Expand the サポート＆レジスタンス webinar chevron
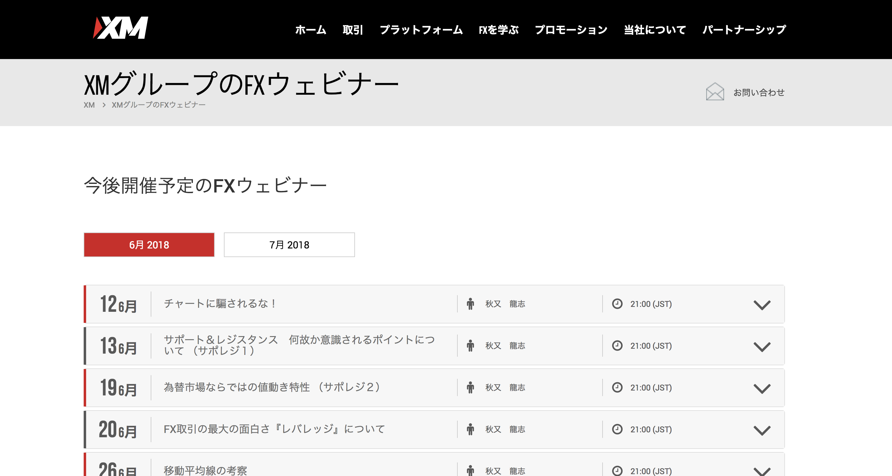The height and width of the screenshot is (476, 892). tap(762, 347)
